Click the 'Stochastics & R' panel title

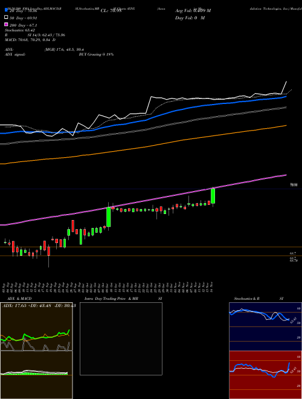click(246, 299)
